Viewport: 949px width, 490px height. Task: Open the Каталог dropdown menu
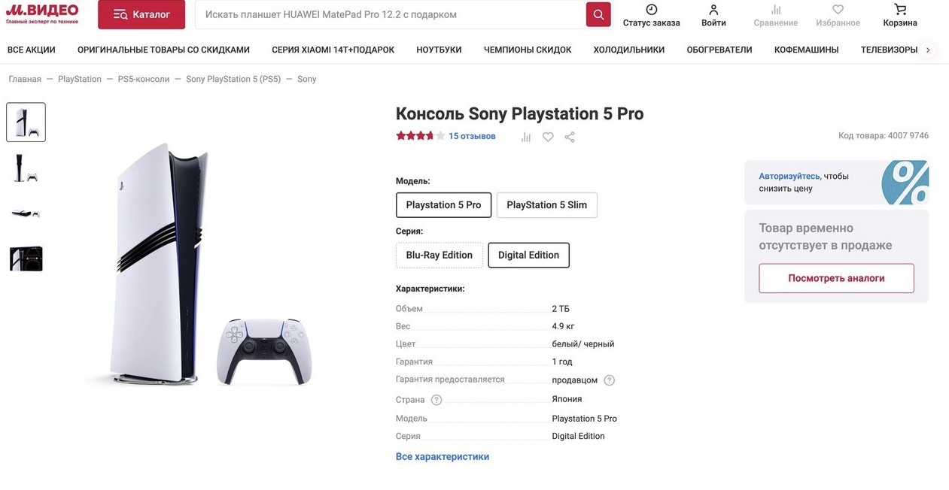click(x=141, y=14)
